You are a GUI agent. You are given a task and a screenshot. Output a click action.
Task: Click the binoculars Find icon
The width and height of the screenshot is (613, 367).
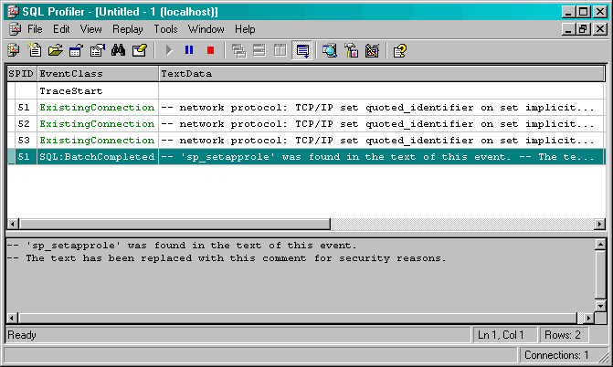118,50
